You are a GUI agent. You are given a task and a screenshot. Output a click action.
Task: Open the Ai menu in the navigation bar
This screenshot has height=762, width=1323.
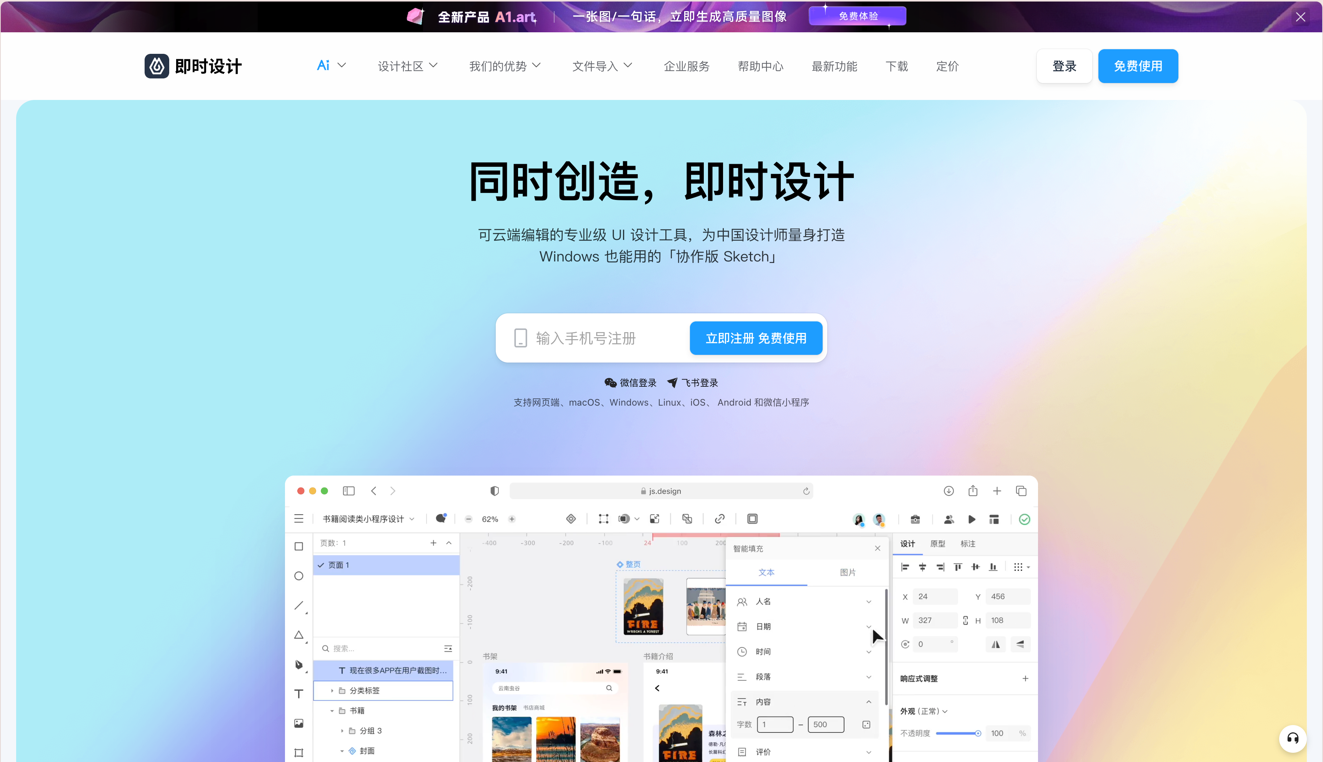tap(330, 65)
